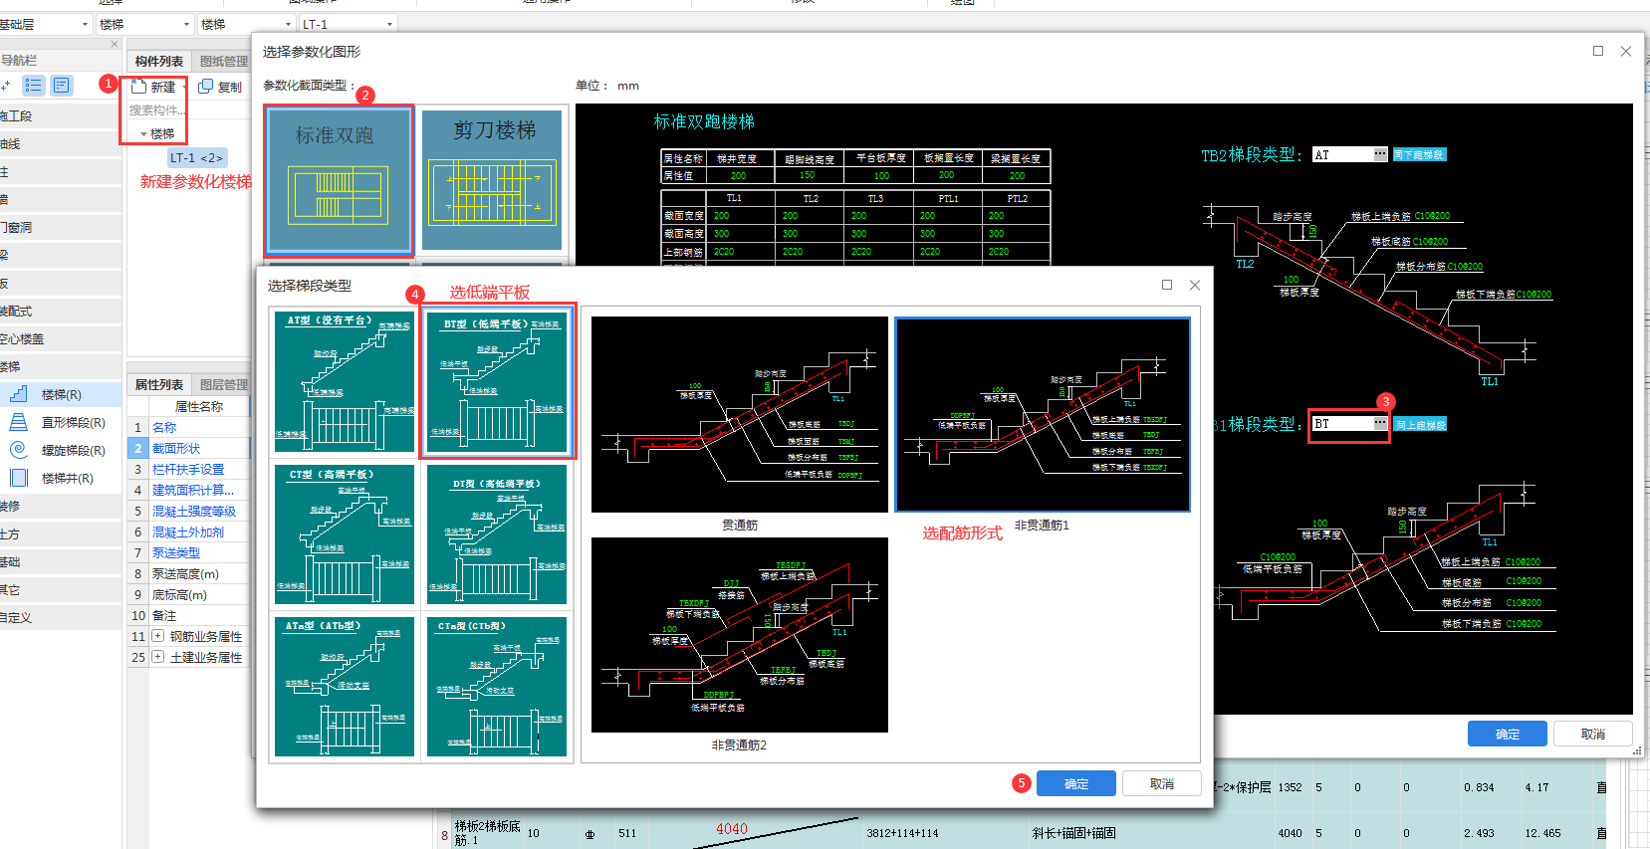Open the 施工段 navigation category
The width and height of the screenshot is (1650, 849).
coord(60,116)
